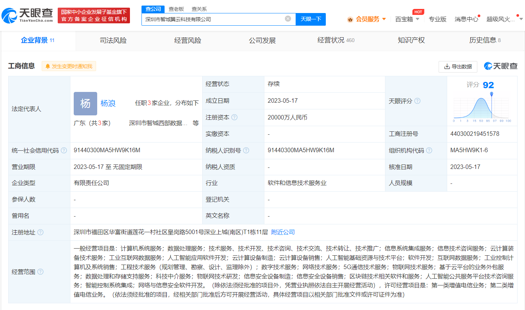525x310 pixels.
Task: Click the 天眼一下 search button
Action: (311, 19)
